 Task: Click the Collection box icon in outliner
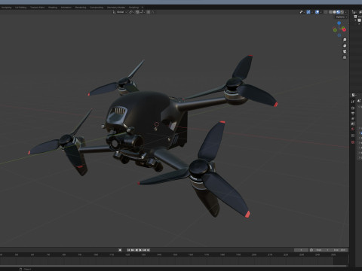tap(359, 20)
